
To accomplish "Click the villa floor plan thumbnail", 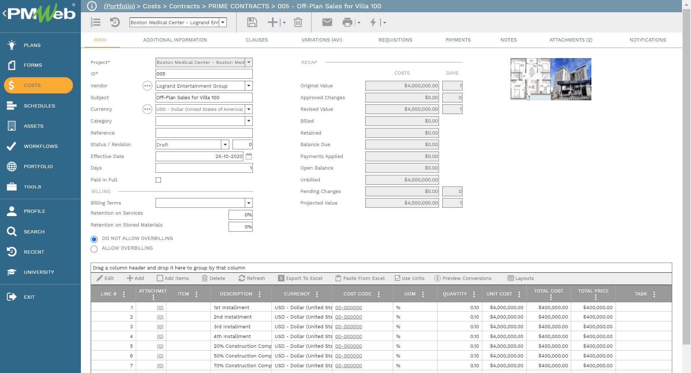I will click(x=530, y=79).
